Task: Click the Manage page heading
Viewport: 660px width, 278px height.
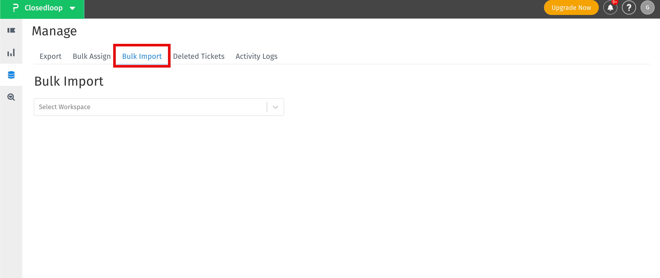Action: pyautogui.click(x=54, y=31)
